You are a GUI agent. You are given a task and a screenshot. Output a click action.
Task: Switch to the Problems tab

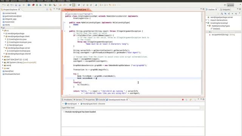tap(67, 100)
